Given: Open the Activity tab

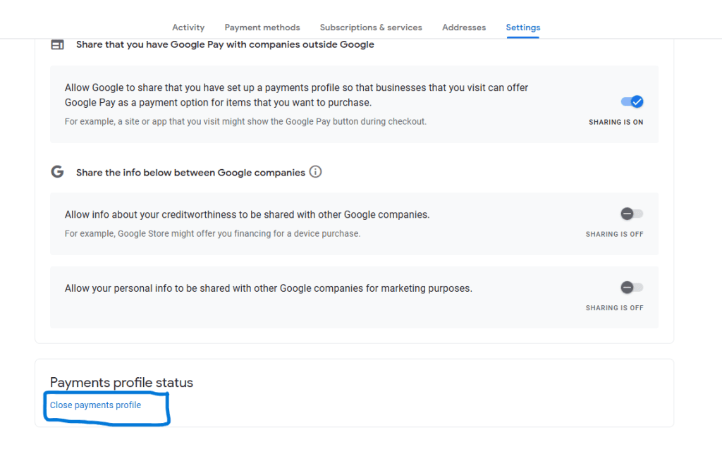Looking at the screenshot, I should (188, 27).
